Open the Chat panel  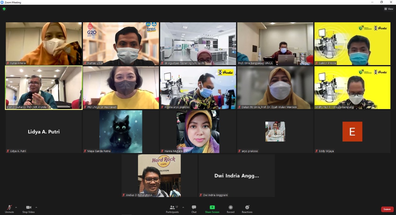[194, 209]
